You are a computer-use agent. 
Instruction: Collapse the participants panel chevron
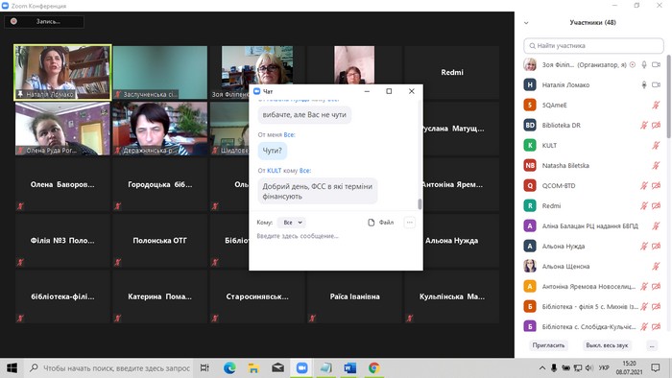tap(526, 23)
